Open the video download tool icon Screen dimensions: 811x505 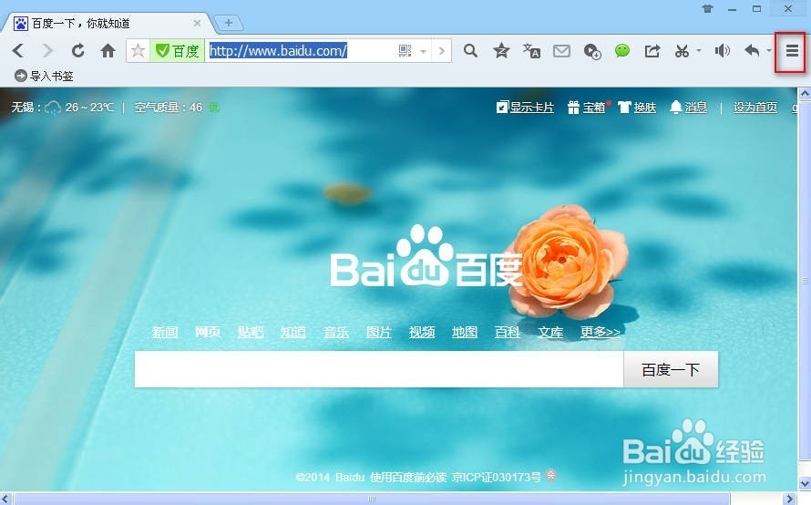[591, 51]
